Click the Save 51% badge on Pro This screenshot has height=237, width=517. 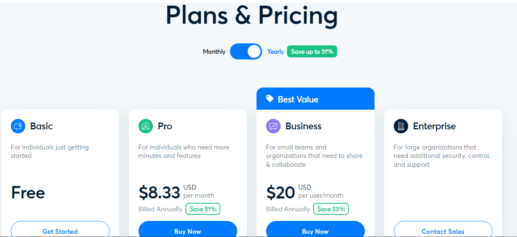point(203,209)
